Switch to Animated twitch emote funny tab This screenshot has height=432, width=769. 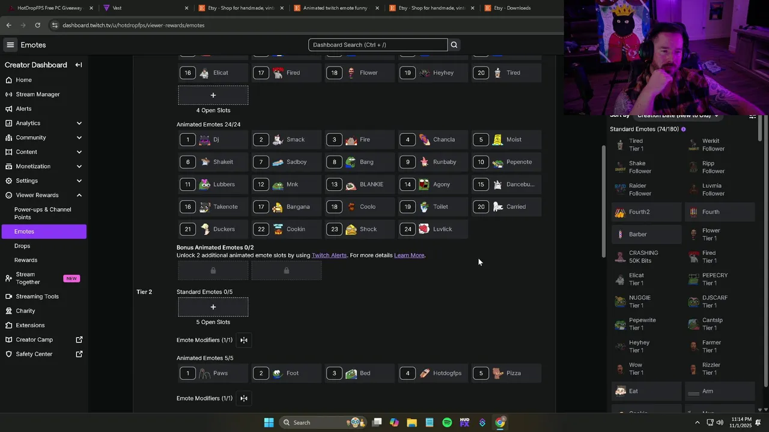[x=335, y=8]
